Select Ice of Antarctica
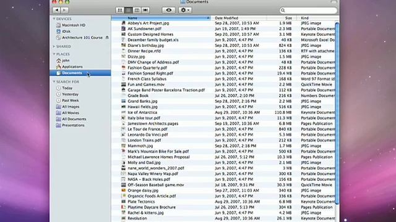Screen dimensions: 396x222 coord(142,112)
